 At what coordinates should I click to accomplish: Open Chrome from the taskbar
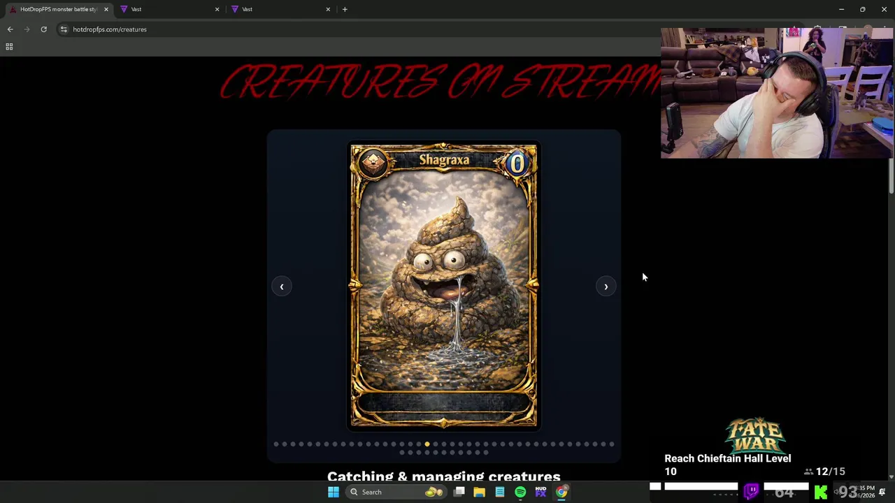click(561, 492)
